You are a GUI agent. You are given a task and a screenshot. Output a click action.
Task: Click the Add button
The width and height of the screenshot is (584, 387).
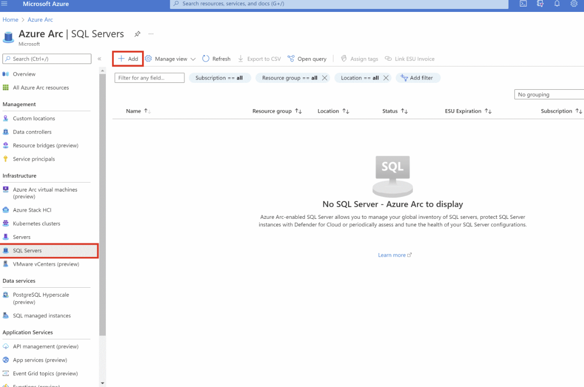128,59
